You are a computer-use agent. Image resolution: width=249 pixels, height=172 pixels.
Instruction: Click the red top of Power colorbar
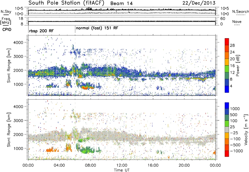point(227,42)
